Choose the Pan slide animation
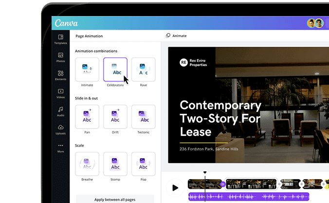Screen dimensions: 329x203 (x=87, y=117)
